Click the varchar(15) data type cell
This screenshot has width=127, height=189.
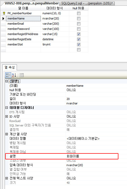[x=55, y=34]
